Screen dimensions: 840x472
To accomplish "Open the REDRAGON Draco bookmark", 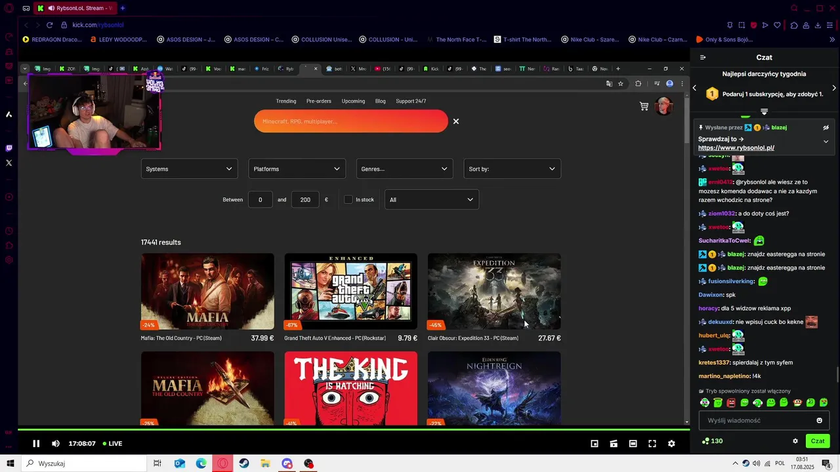I will (x=52, y=39).
